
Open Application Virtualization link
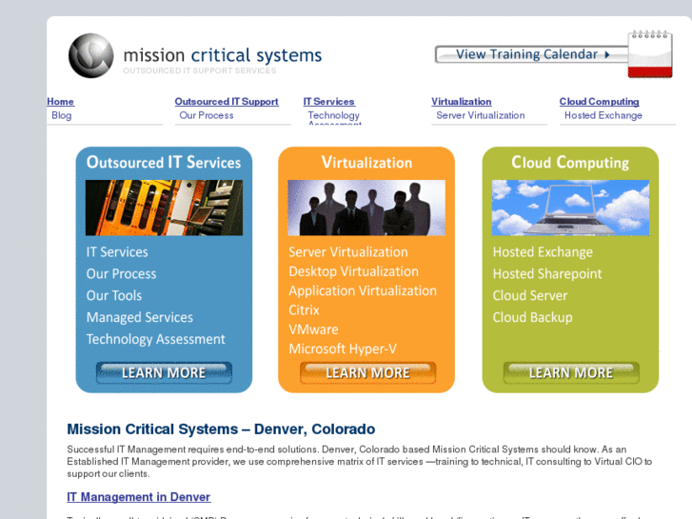click(x=363, y=290)
